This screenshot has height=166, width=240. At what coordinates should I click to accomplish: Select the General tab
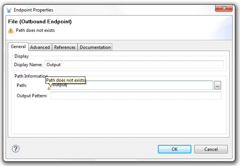tap(18, 47)
